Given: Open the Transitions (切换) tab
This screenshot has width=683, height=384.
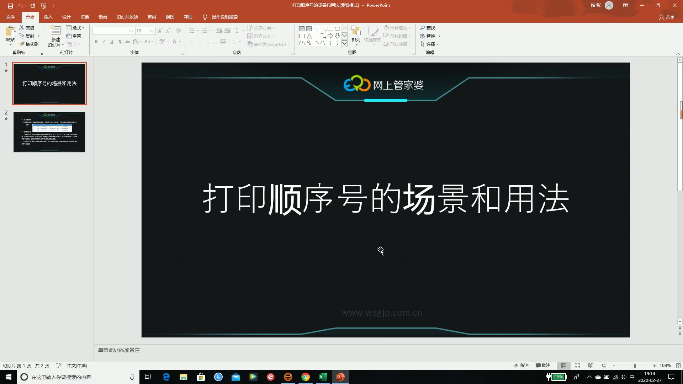Looking at the screenshot, I should [x=84, y=17].
